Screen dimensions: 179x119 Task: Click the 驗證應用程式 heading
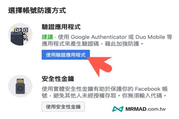(x=61, y=27)
